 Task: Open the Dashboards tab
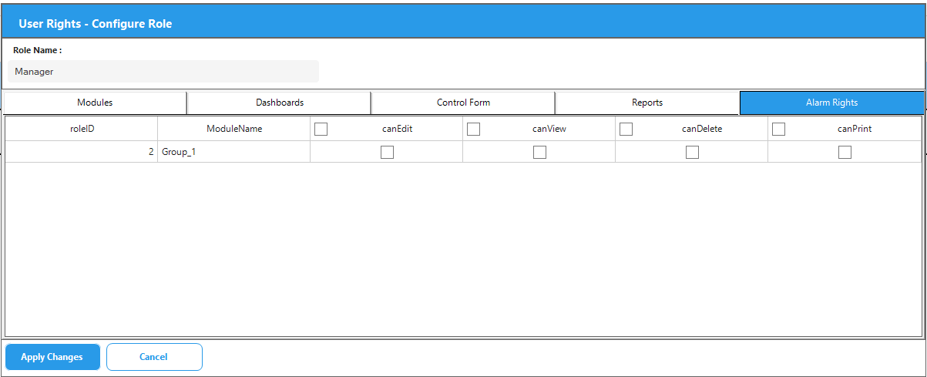(279, 103)
